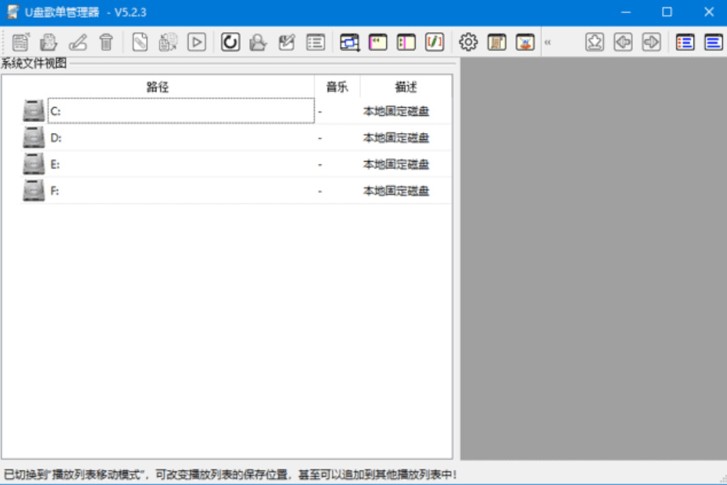Select the red list view icon

point(685,42)
